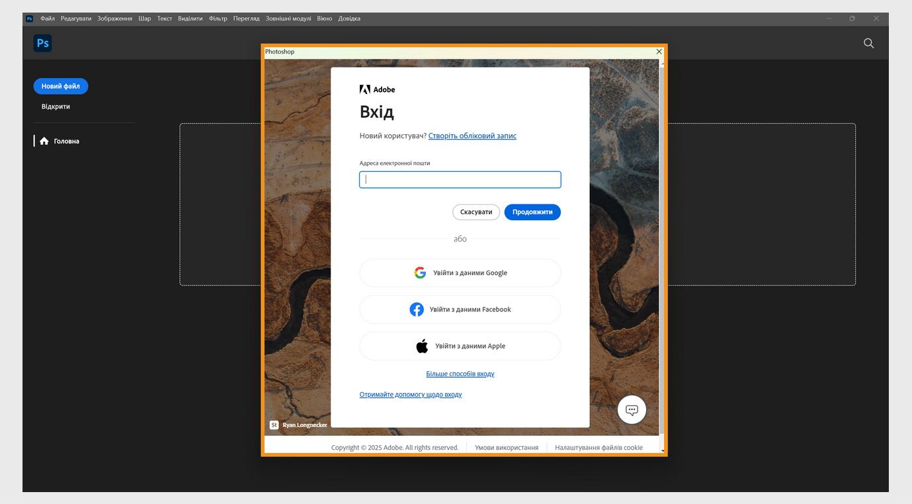This screenshot has height=504, width=912.
Task: Open Налаштування файлів cookie footer link
Action: click(x=599, y=448)
